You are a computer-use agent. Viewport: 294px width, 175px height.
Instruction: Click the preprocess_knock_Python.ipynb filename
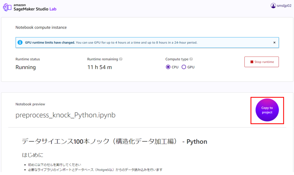65,115
